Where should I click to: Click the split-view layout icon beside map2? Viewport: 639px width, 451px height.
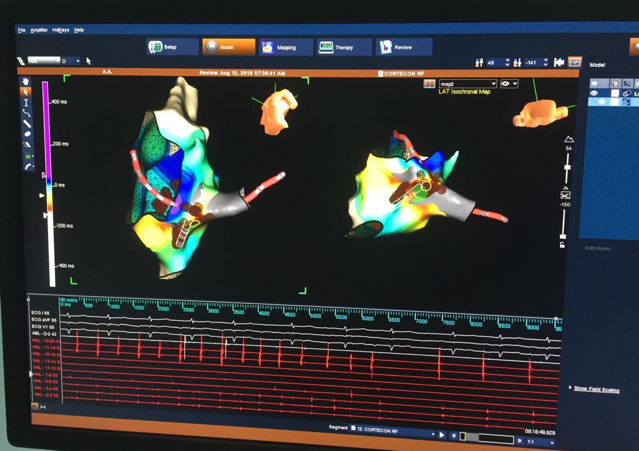click(x=429, y=84)
